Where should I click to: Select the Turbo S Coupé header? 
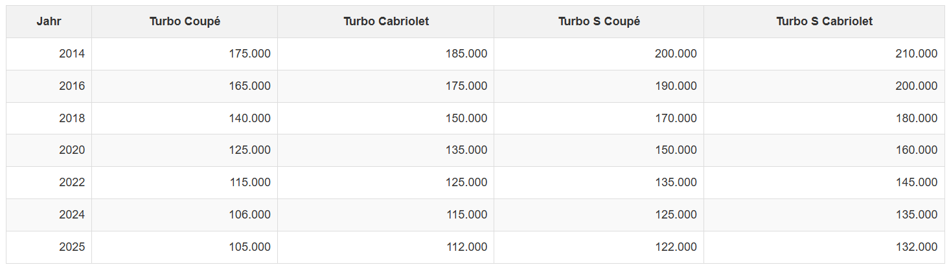[599, 21]
